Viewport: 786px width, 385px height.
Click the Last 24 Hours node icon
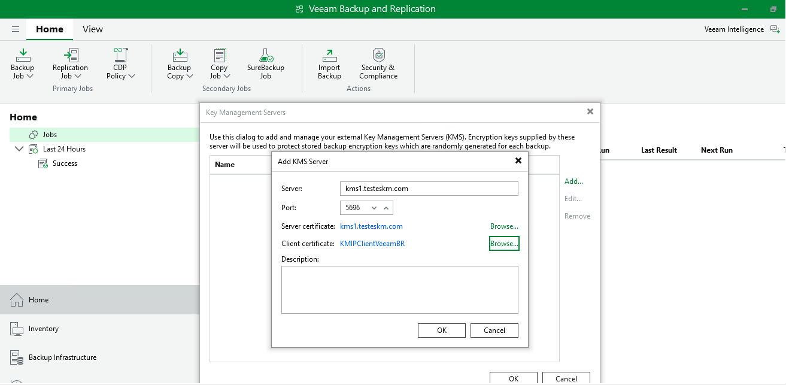pos(34,149)
